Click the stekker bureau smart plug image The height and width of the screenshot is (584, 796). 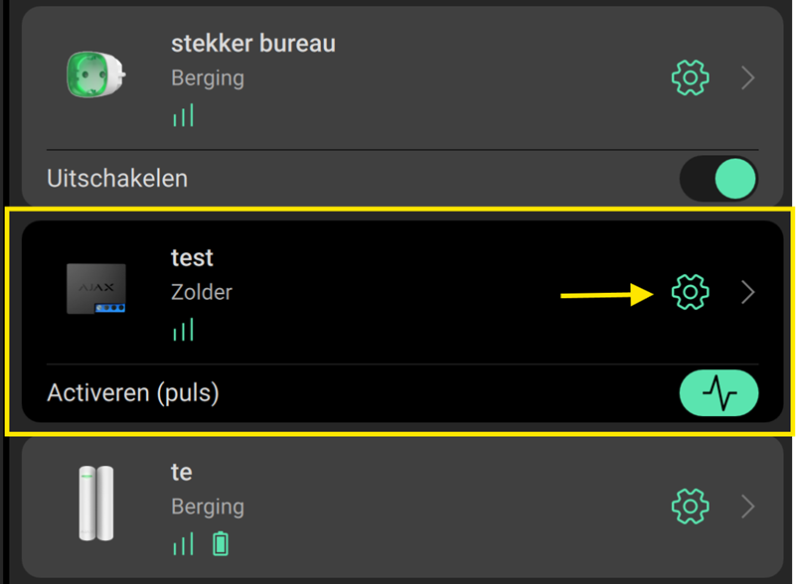92,74
